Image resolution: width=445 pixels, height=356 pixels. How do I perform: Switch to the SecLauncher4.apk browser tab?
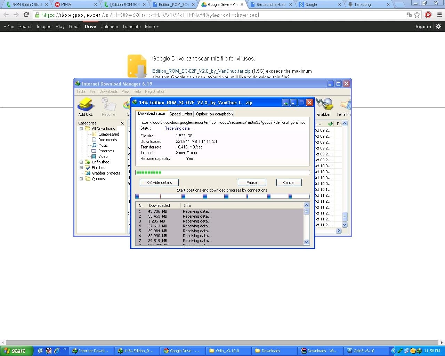click(271, 5)
